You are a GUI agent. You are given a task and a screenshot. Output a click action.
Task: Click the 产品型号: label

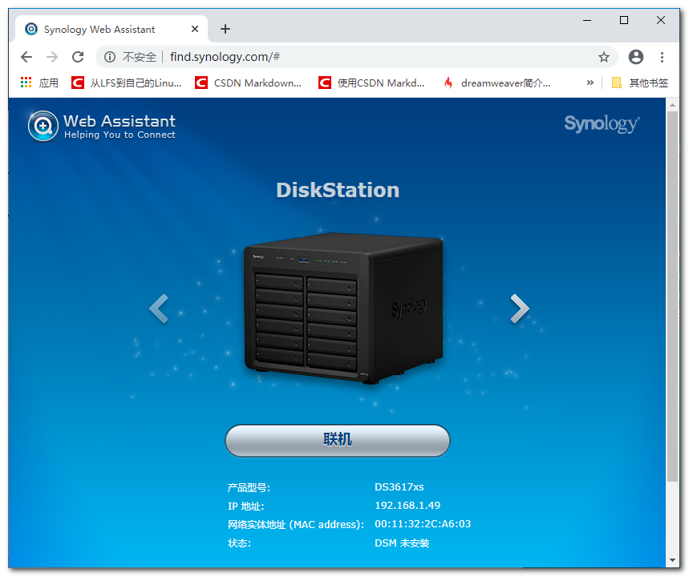(249, 487)
